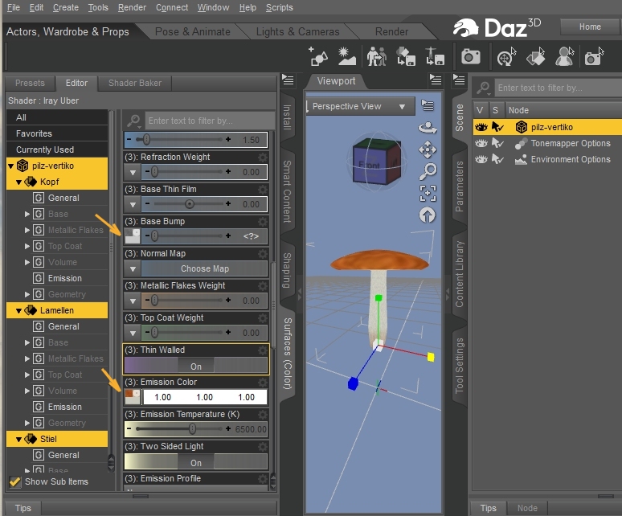Viewport: 622px width, 516px height.
Task: Open the Scene pane options menu icon
Action: 459,80
